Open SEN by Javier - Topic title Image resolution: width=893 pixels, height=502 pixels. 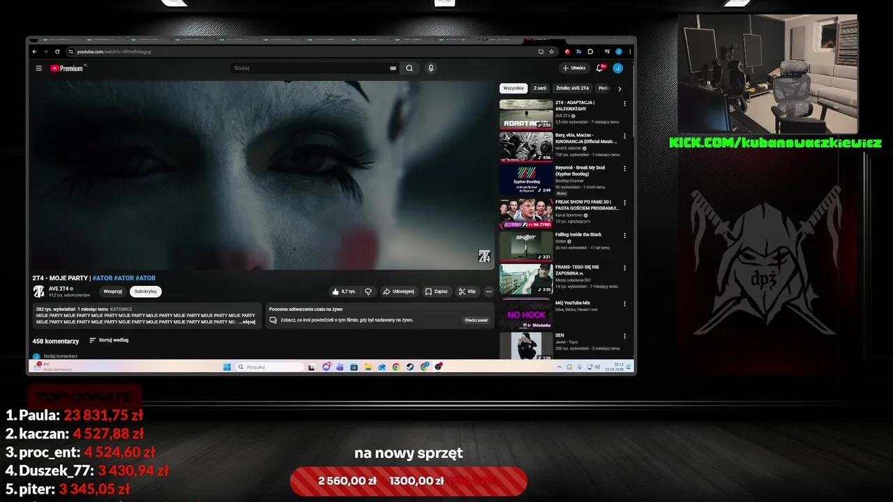[x=560, y=335]
